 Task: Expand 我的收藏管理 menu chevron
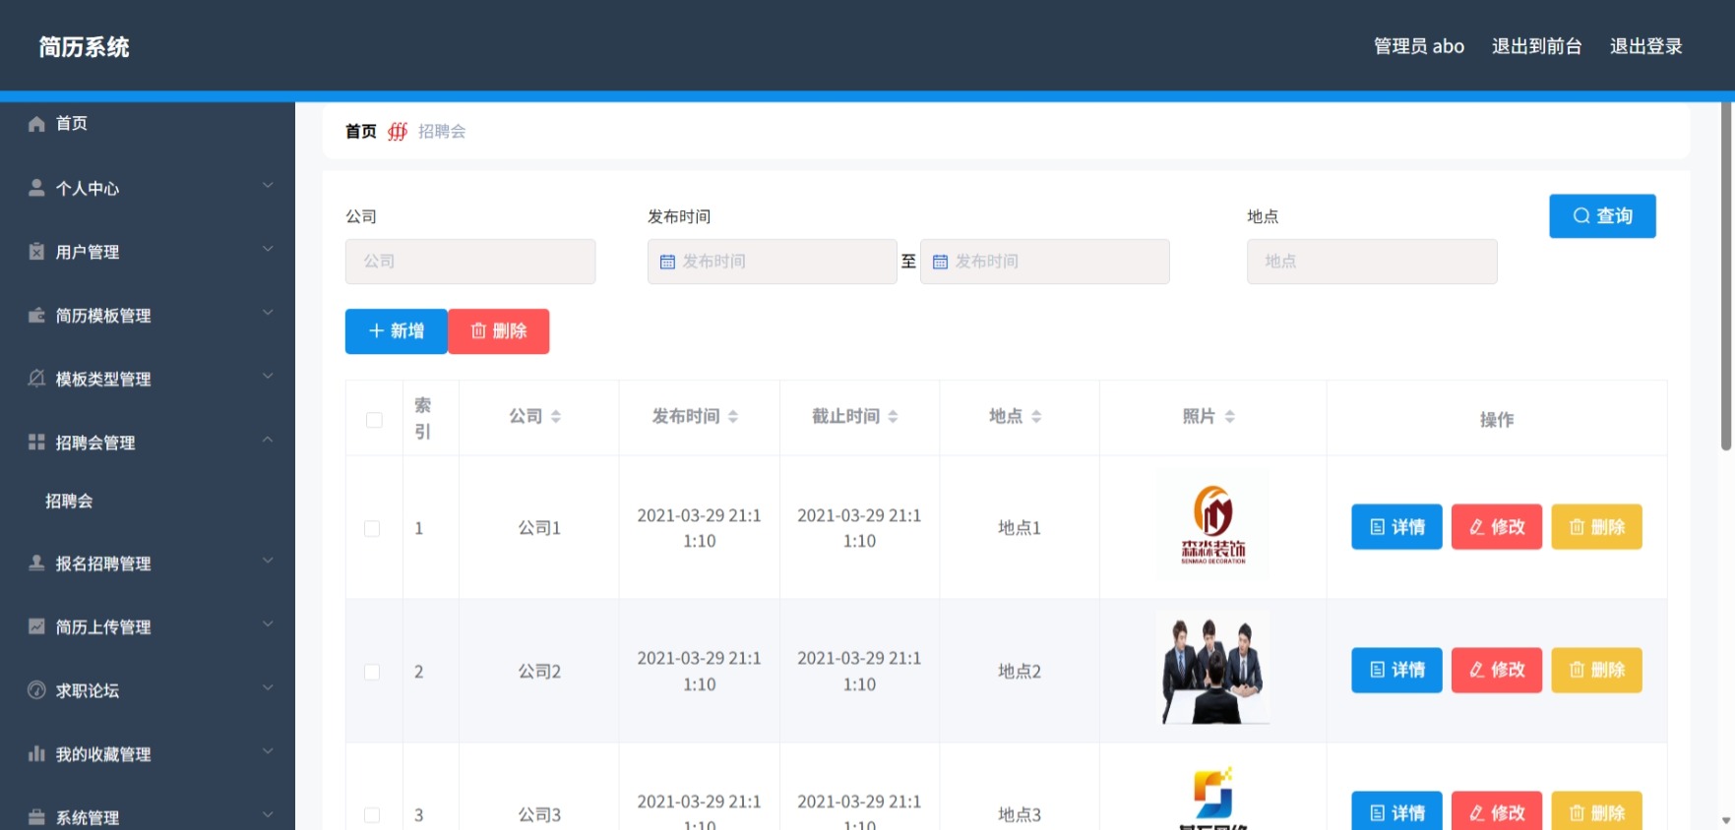tap(268, 751)
